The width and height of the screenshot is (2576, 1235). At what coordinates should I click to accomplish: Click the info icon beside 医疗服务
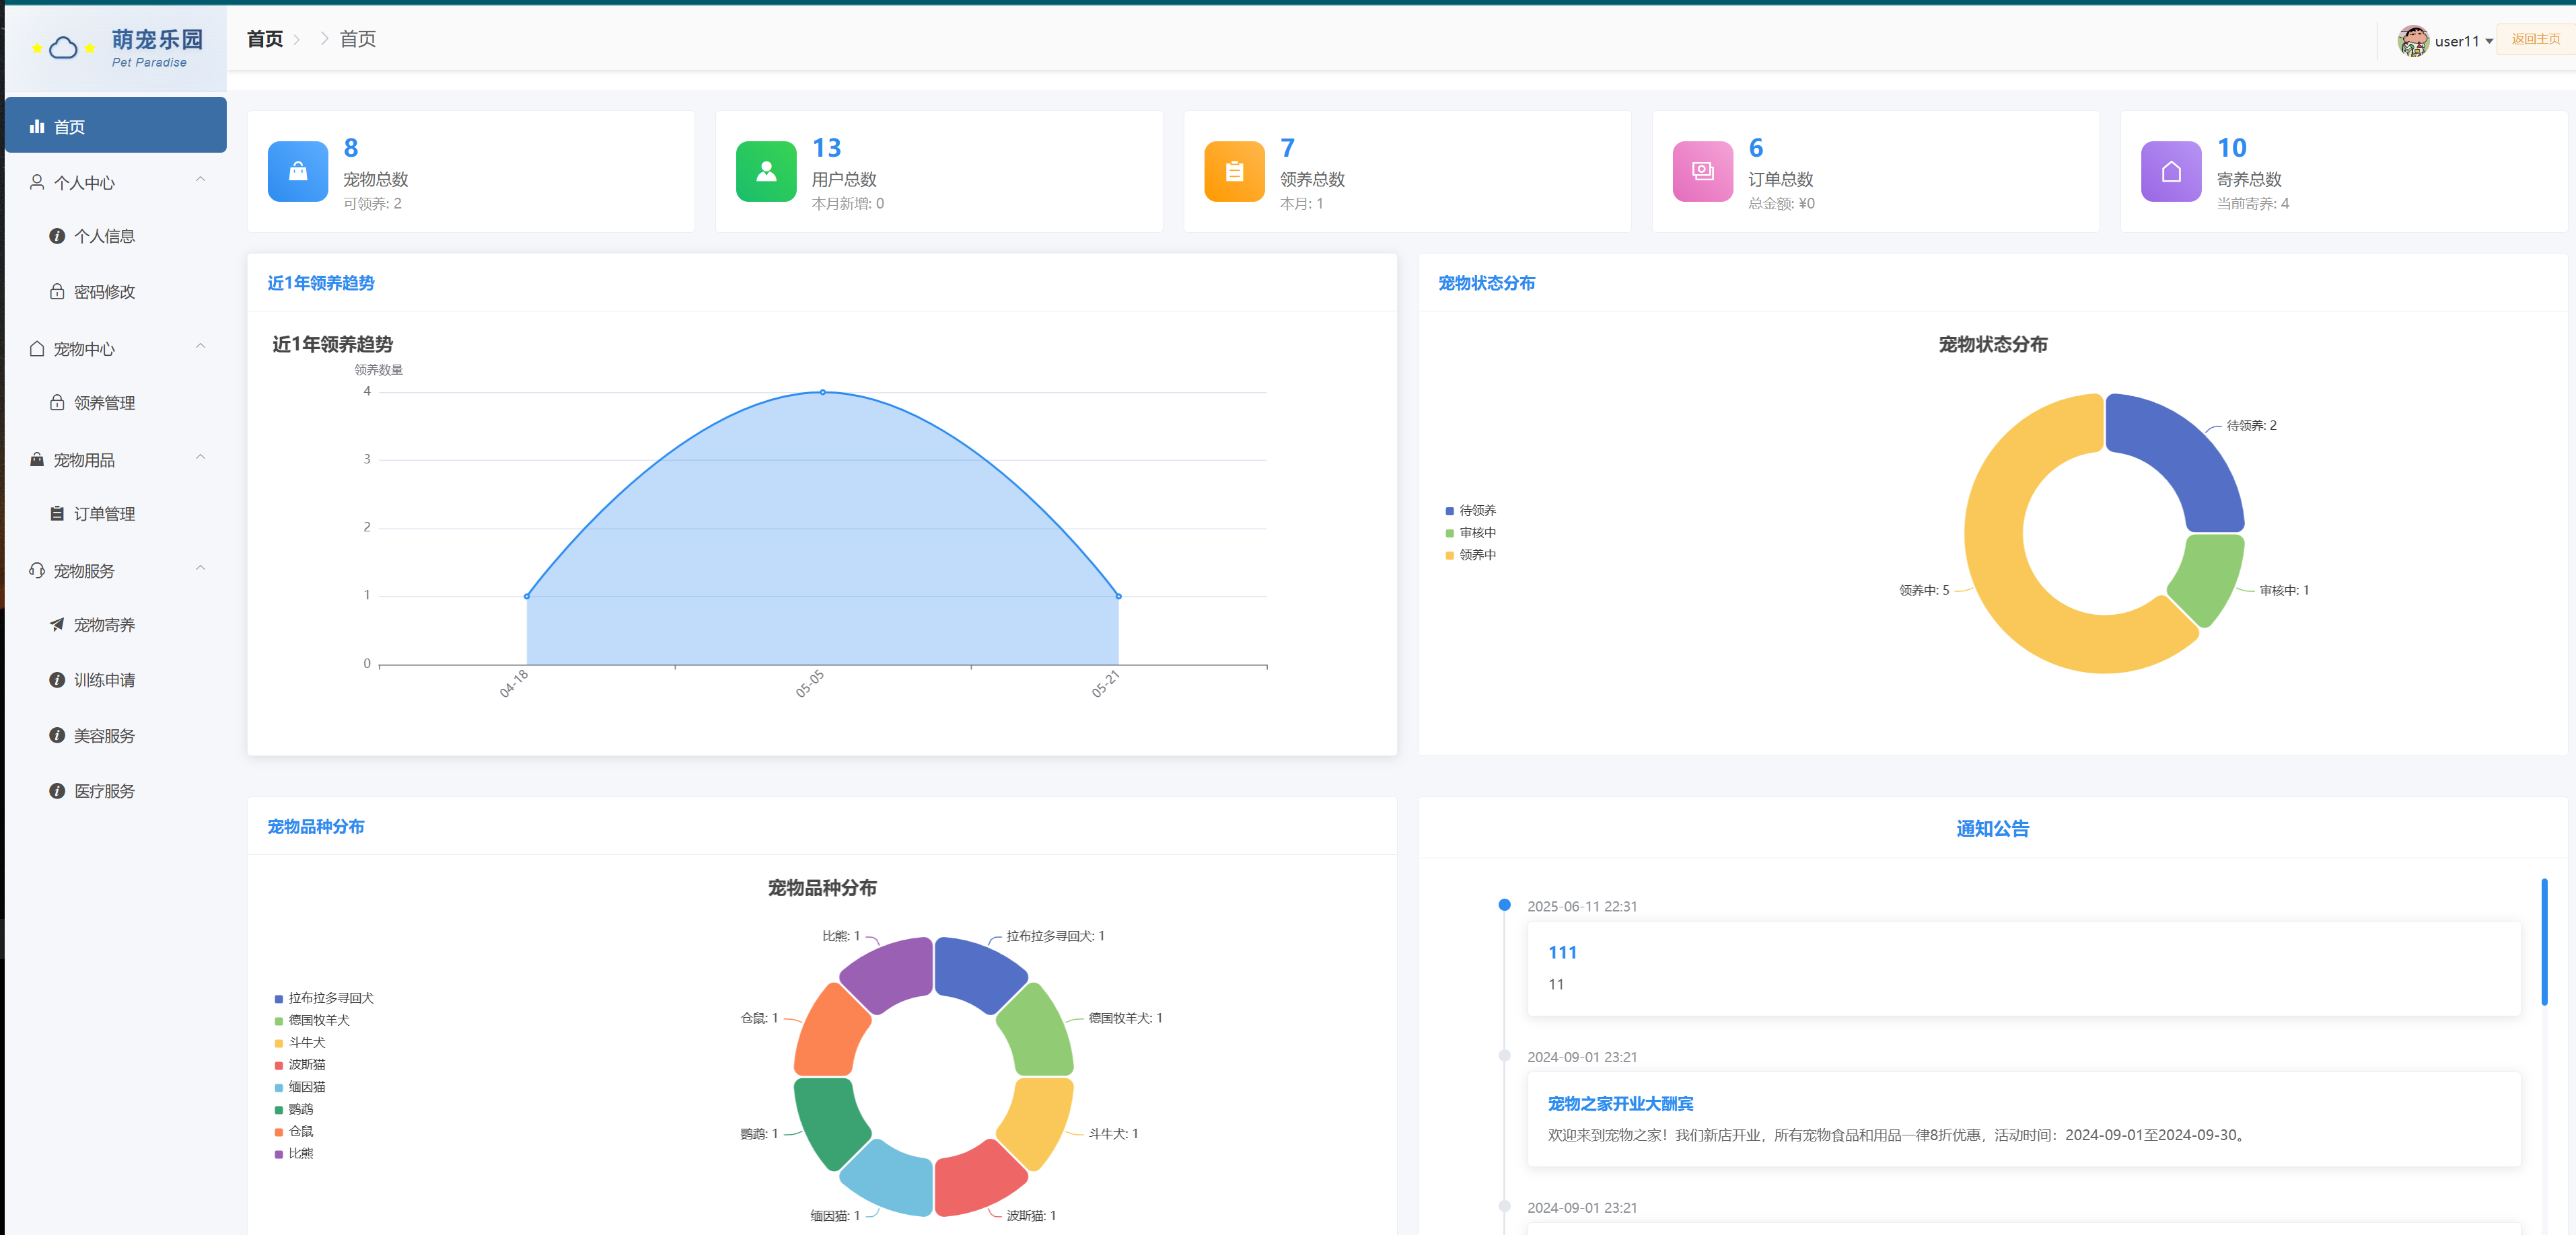[57, 790]
